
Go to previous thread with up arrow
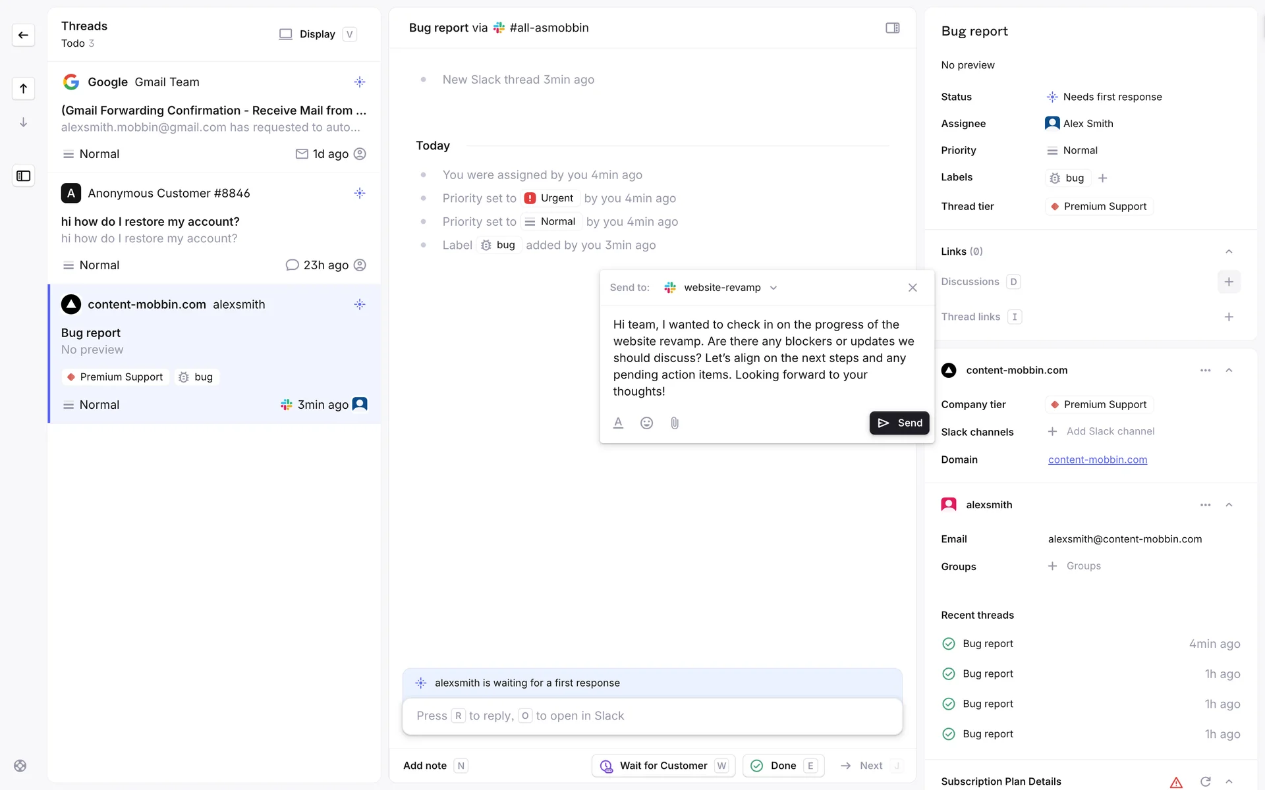pos(23,88)
